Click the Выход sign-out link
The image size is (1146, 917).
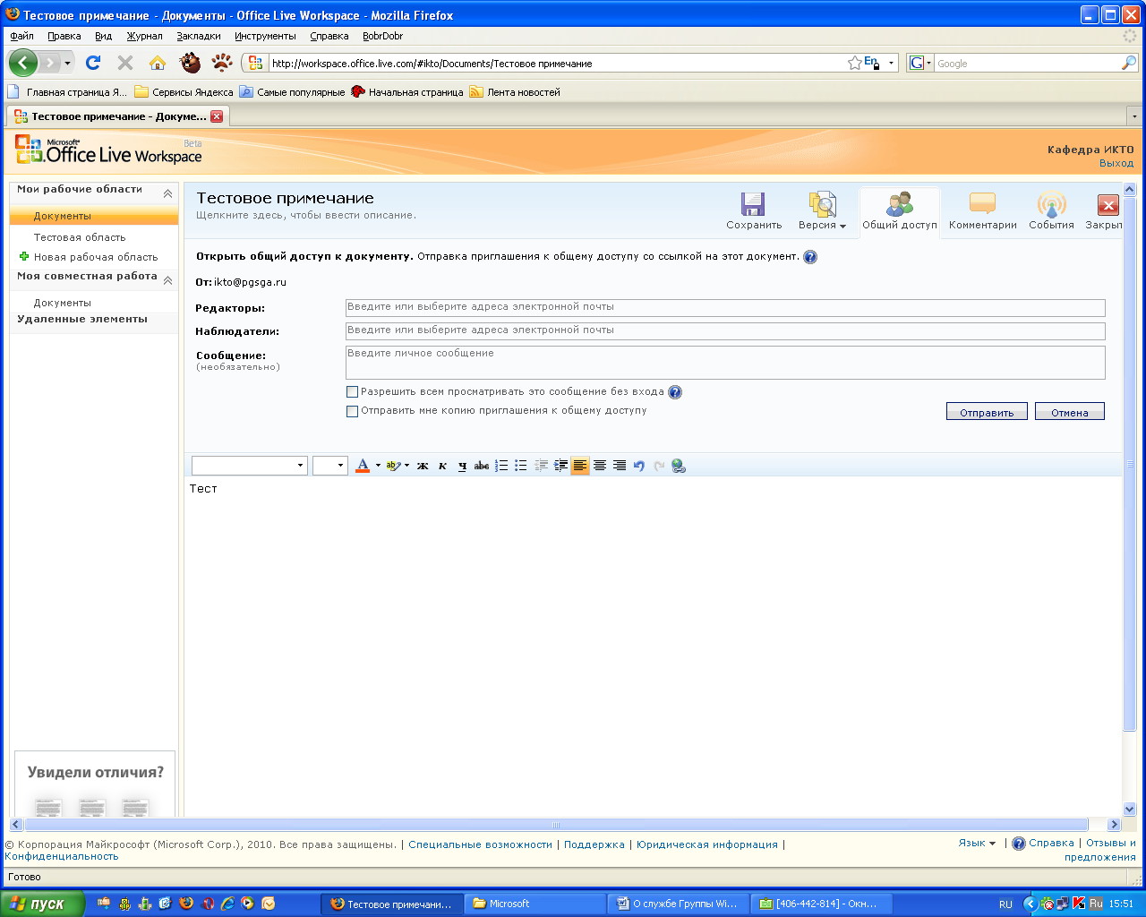coord(1116,163)
